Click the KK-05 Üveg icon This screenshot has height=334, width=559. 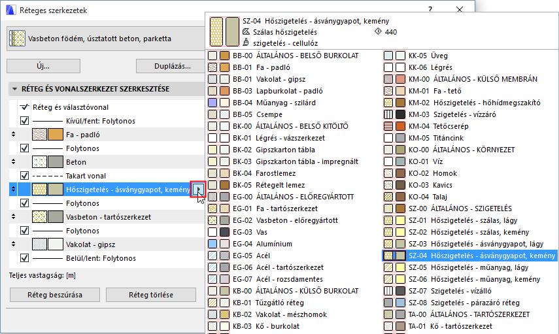394,56
